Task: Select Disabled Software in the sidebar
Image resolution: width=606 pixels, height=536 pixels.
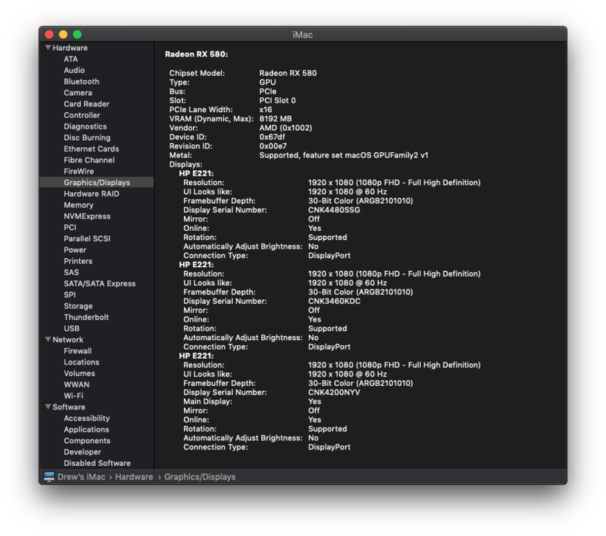Action: 97,463
